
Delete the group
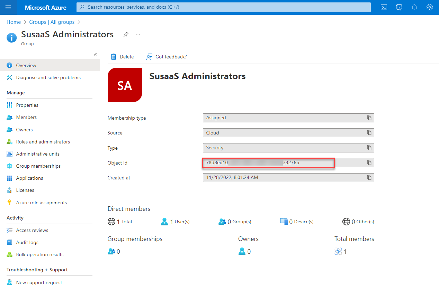[x=122, y=57]
